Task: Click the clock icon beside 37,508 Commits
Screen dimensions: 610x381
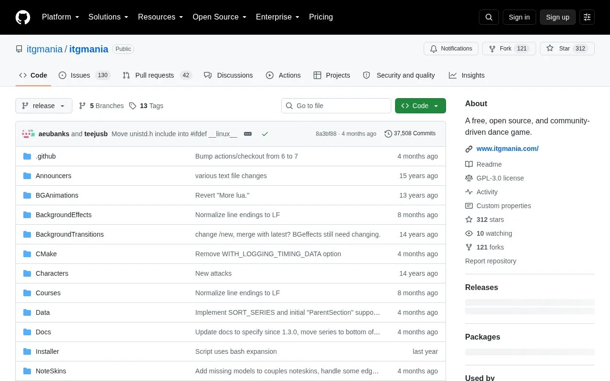Action: click(x=388, y=134)
